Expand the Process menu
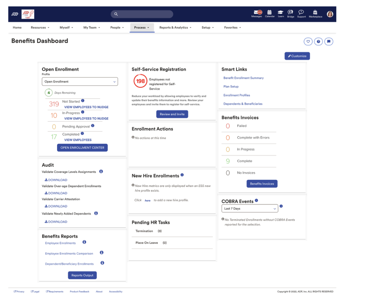The width and height of the screenshot is (367, 299). pos(142,27)
